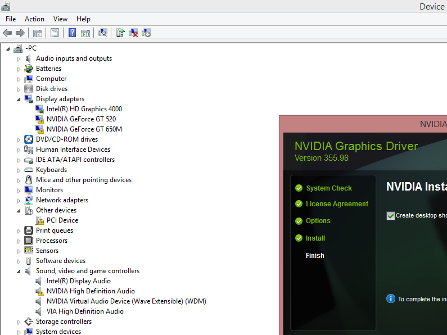
Task: Click the Network adapters icon
Action: coord(29,200)
